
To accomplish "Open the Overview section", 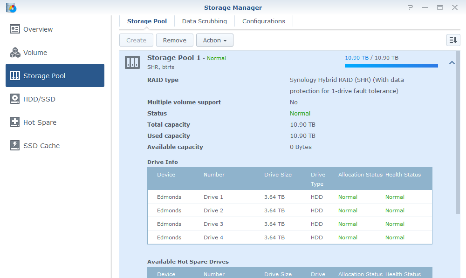I will [x=55, y=29].
